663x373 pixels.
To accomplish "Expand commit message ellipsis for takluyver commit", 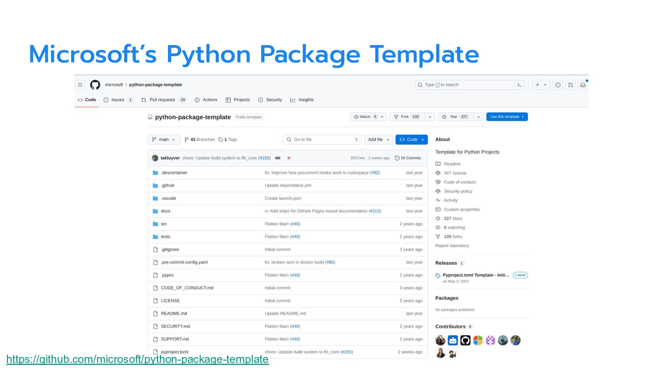I will pyautogui.click(x=278, y=158).
